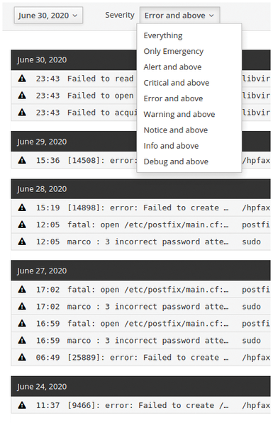Open 12:05 marco incorrect password log entry

click(x=140, y=242)
